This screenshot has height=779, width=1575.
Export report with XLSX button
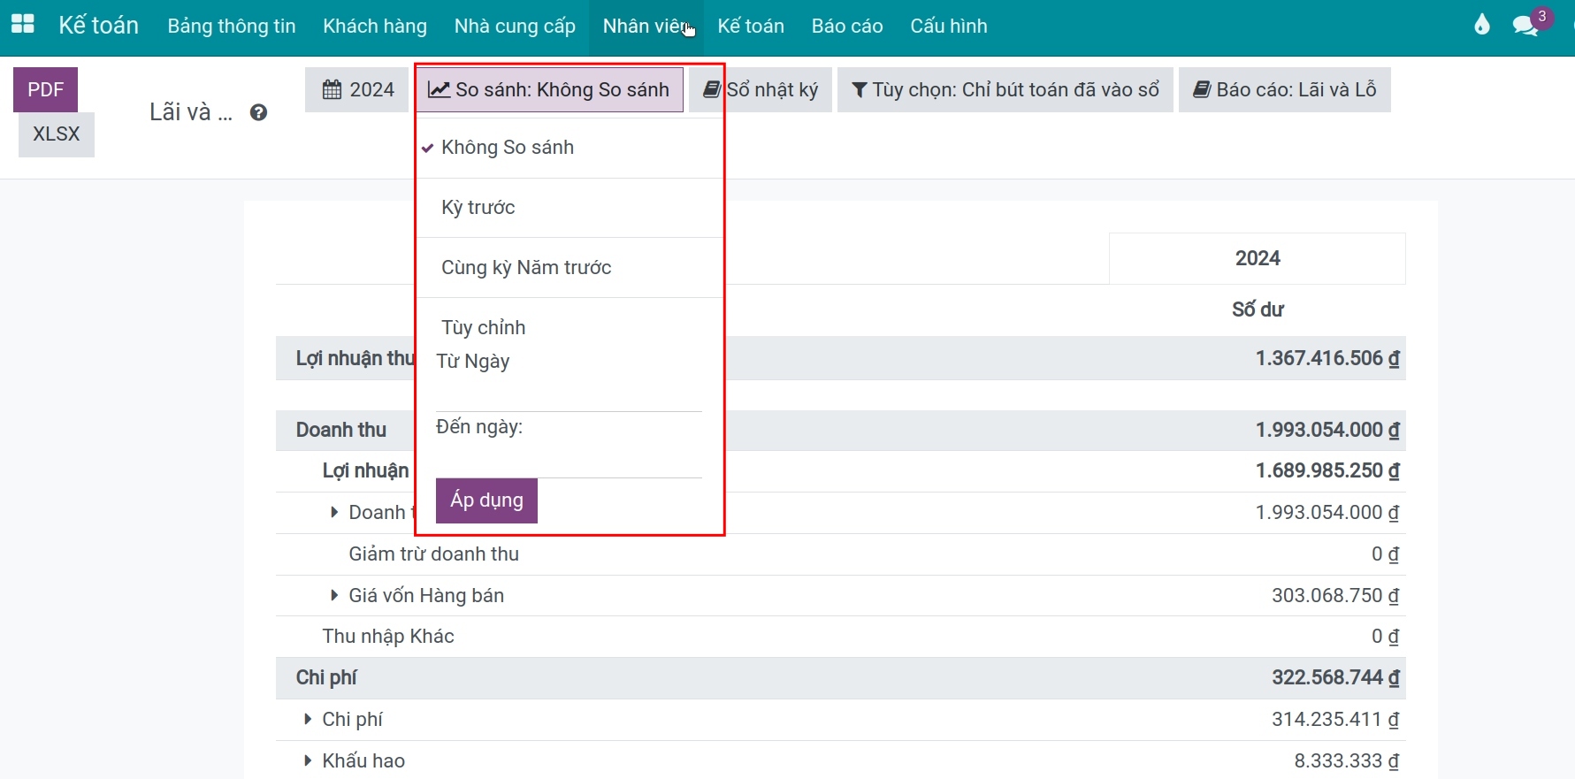(x=57, y=134)
